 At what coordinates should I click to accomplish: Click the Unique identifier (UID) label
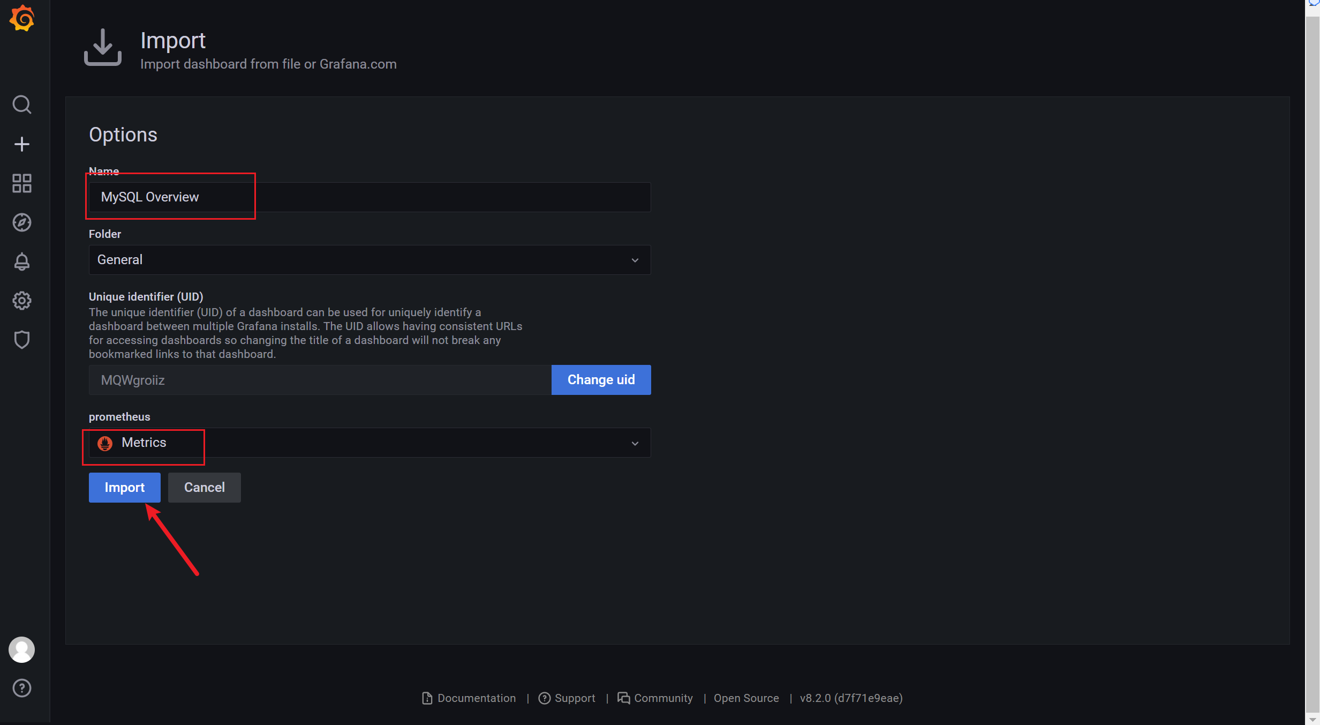coord(146,297)
